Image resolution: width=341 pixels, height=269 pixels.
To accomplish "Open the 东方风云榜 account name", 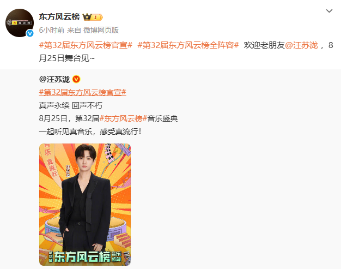I will tap(59, 17).
